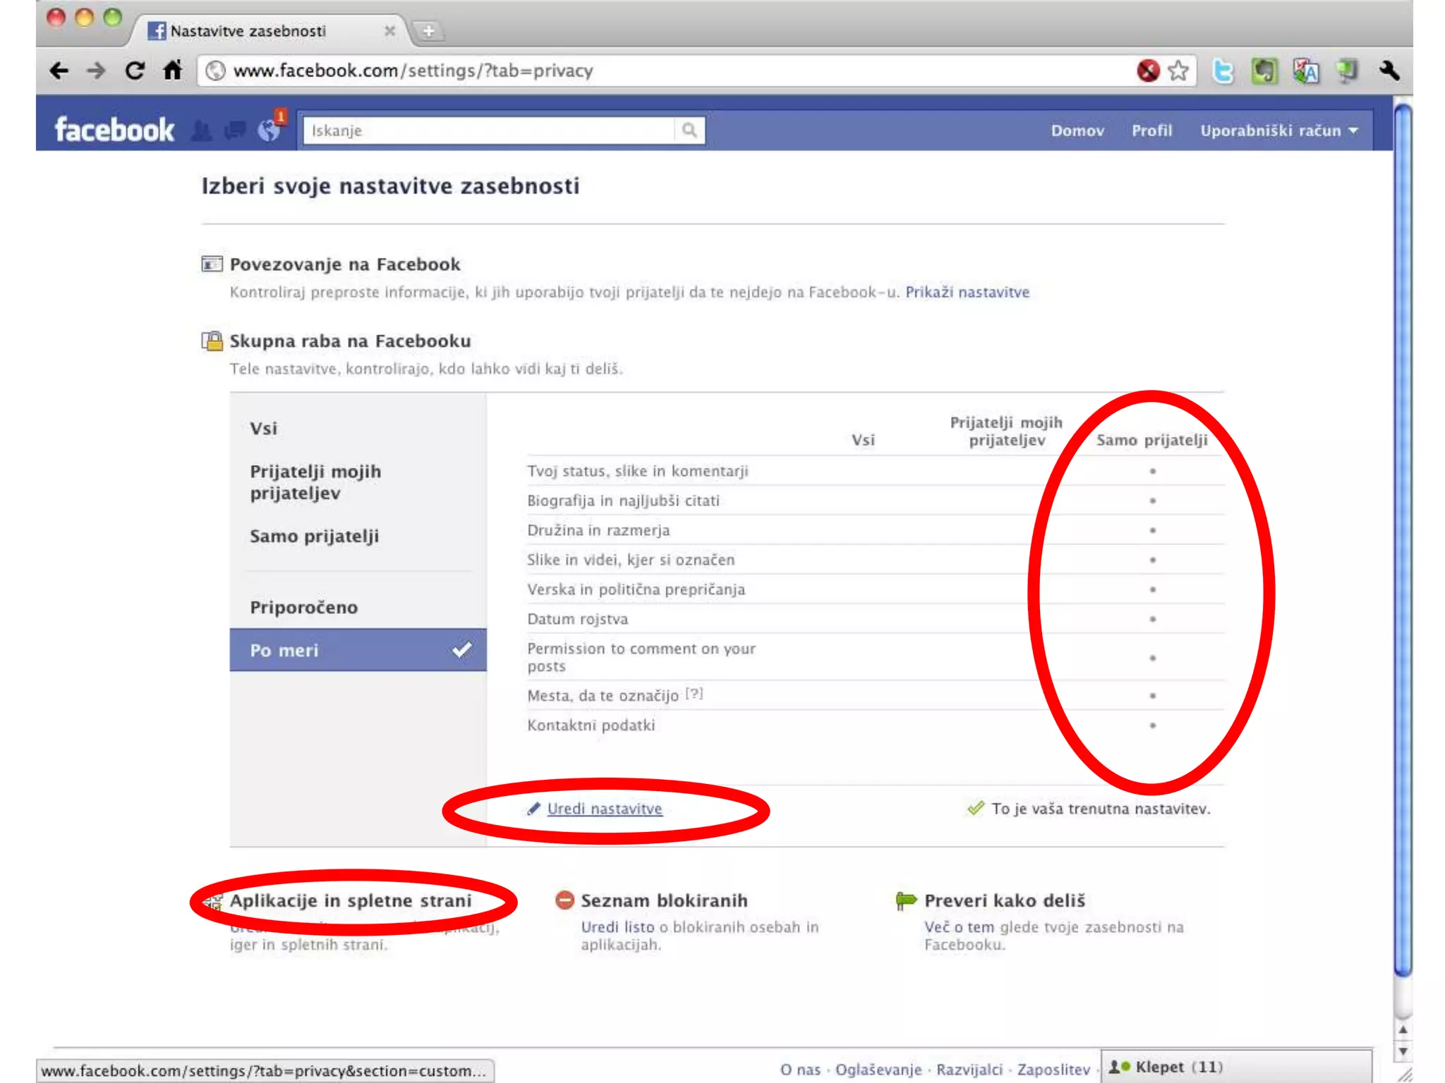1445x1083 pixels.
Task: Click into the Iskanje search field
Action: point(487,130)
